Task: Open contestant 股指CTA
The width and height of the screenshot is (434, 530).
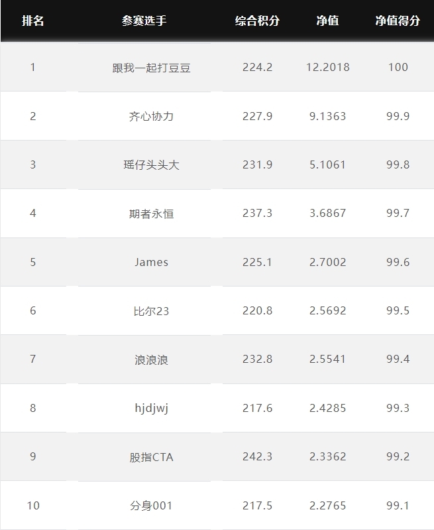Action: [151, 457]
